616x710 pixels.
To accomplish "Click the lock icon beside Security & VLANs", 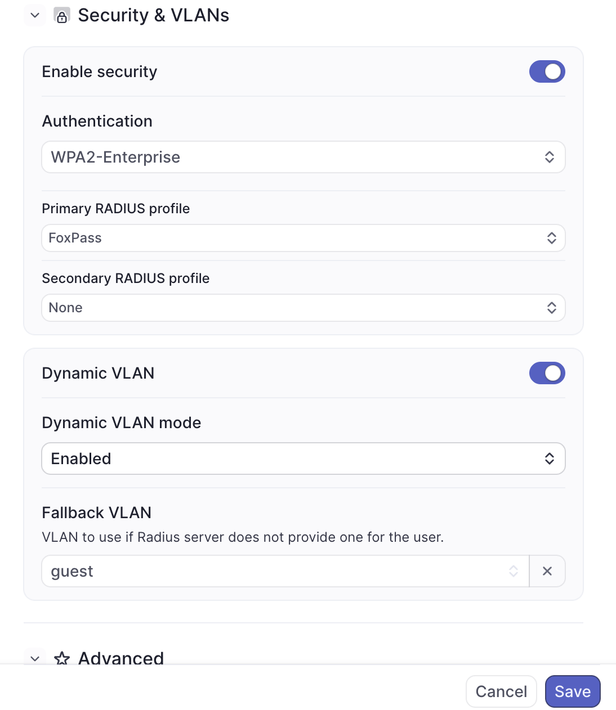I will [62, 15].
